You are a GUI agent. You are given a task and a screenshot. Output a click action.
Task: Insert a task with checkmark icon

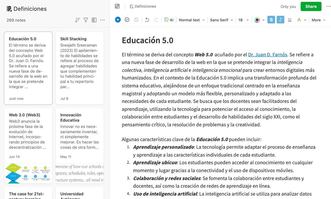click(127, 20)
